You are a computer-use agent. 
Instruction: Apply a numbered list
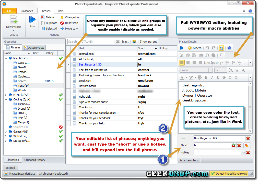pyautogui.click(x=233, y=63)
